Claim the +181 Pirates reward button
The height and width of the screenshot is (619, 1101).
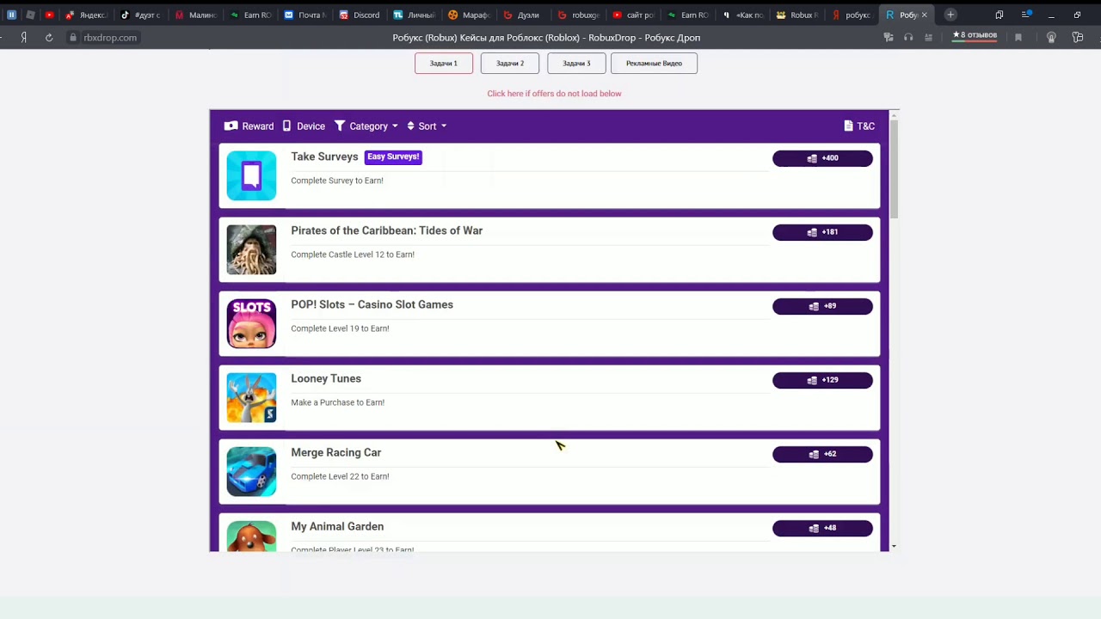pyautogui.click(x=822, y=232)
